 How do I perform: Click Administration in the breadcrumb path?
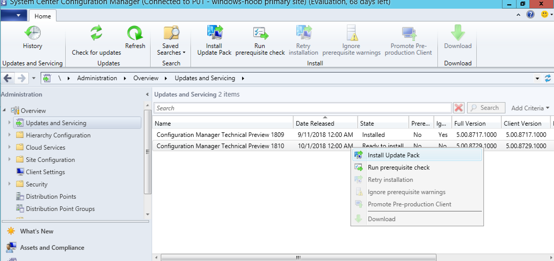pos(97,78)
